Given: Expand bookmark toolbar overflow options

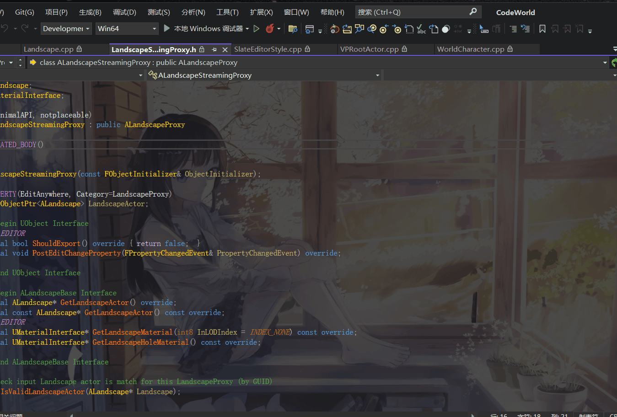Looking at the screenshot, I should pyautogui.click(x=590, y=31).
